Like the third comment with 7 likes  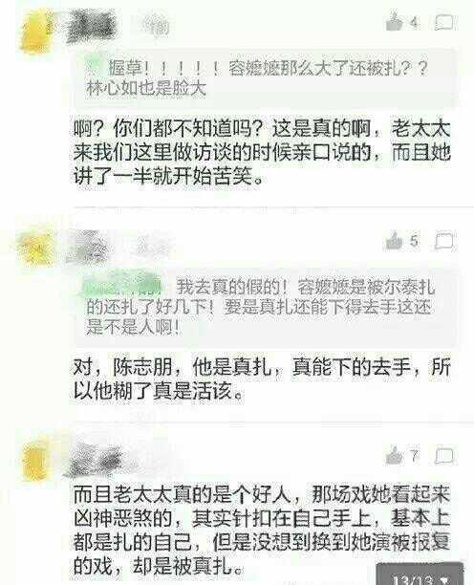[x=394, y=455]
